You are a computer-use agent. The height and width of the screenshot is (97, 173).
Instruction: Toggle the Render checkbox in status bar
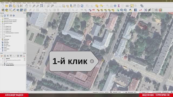click(x=155, y=92)
